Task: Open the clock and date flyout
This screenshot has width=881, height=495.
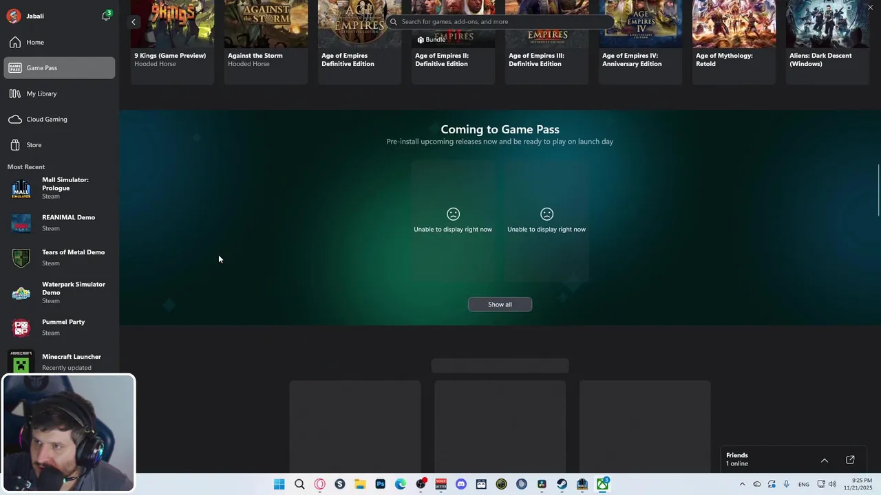Action: 862,484
